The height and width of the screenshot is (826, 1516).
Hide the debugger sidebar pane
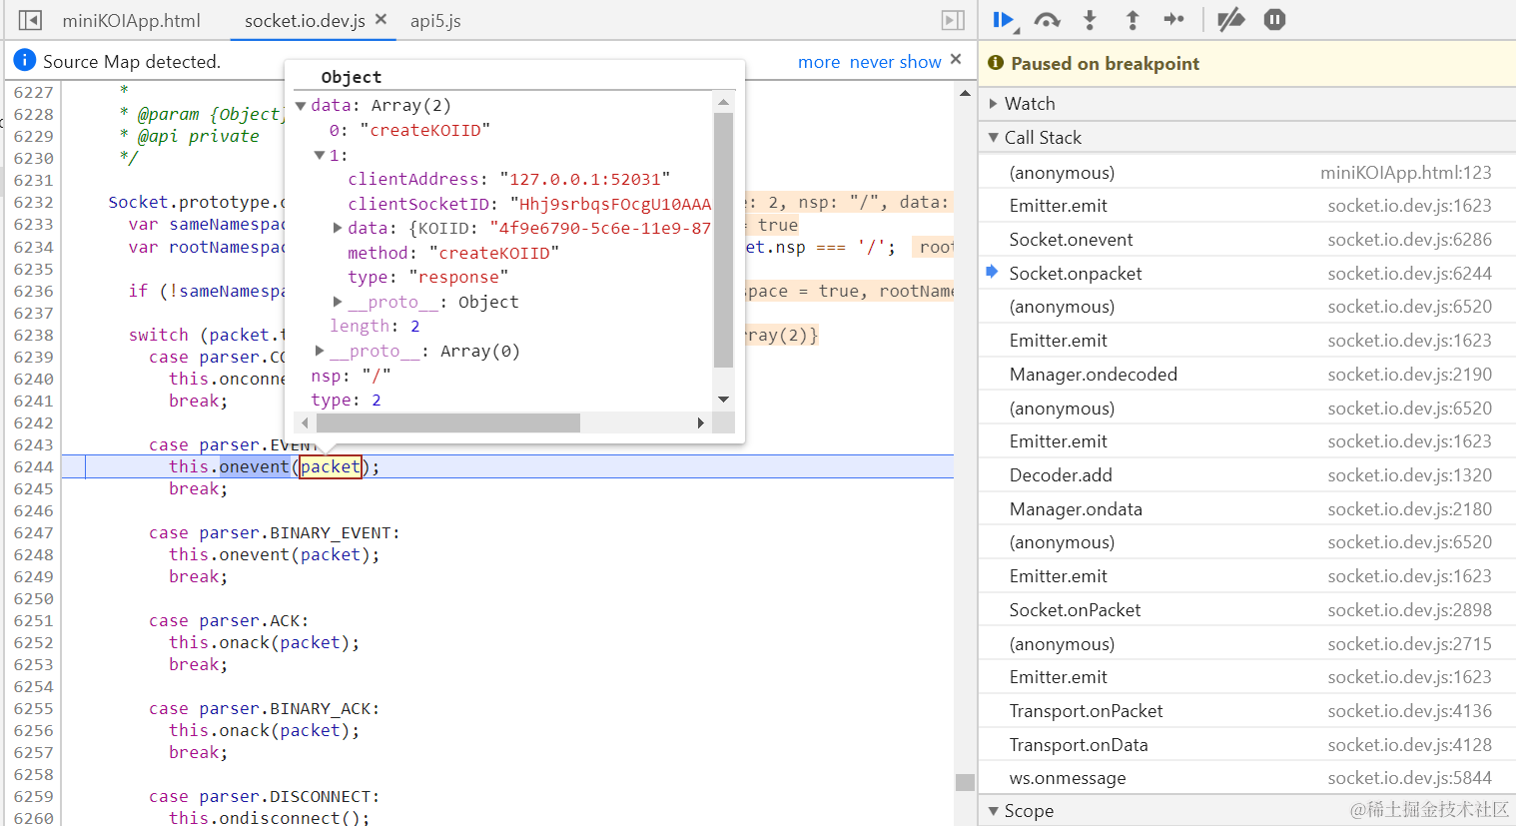click(x=953, y=20)
